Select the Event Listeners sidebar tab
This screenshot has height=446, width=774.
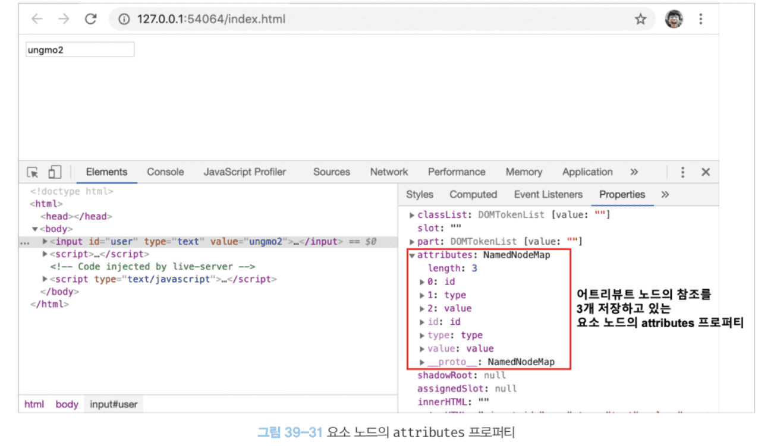click(x=548, y=195)
